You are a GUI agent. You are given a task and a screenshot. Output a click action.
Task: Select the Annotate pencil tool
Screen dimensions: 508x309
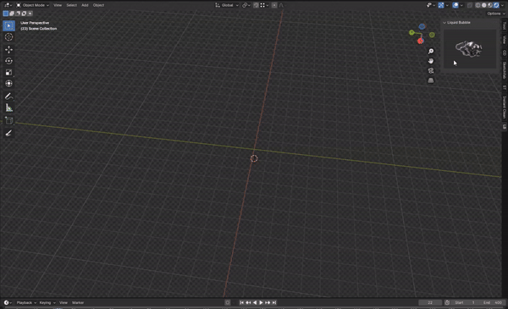coord(8,97)
